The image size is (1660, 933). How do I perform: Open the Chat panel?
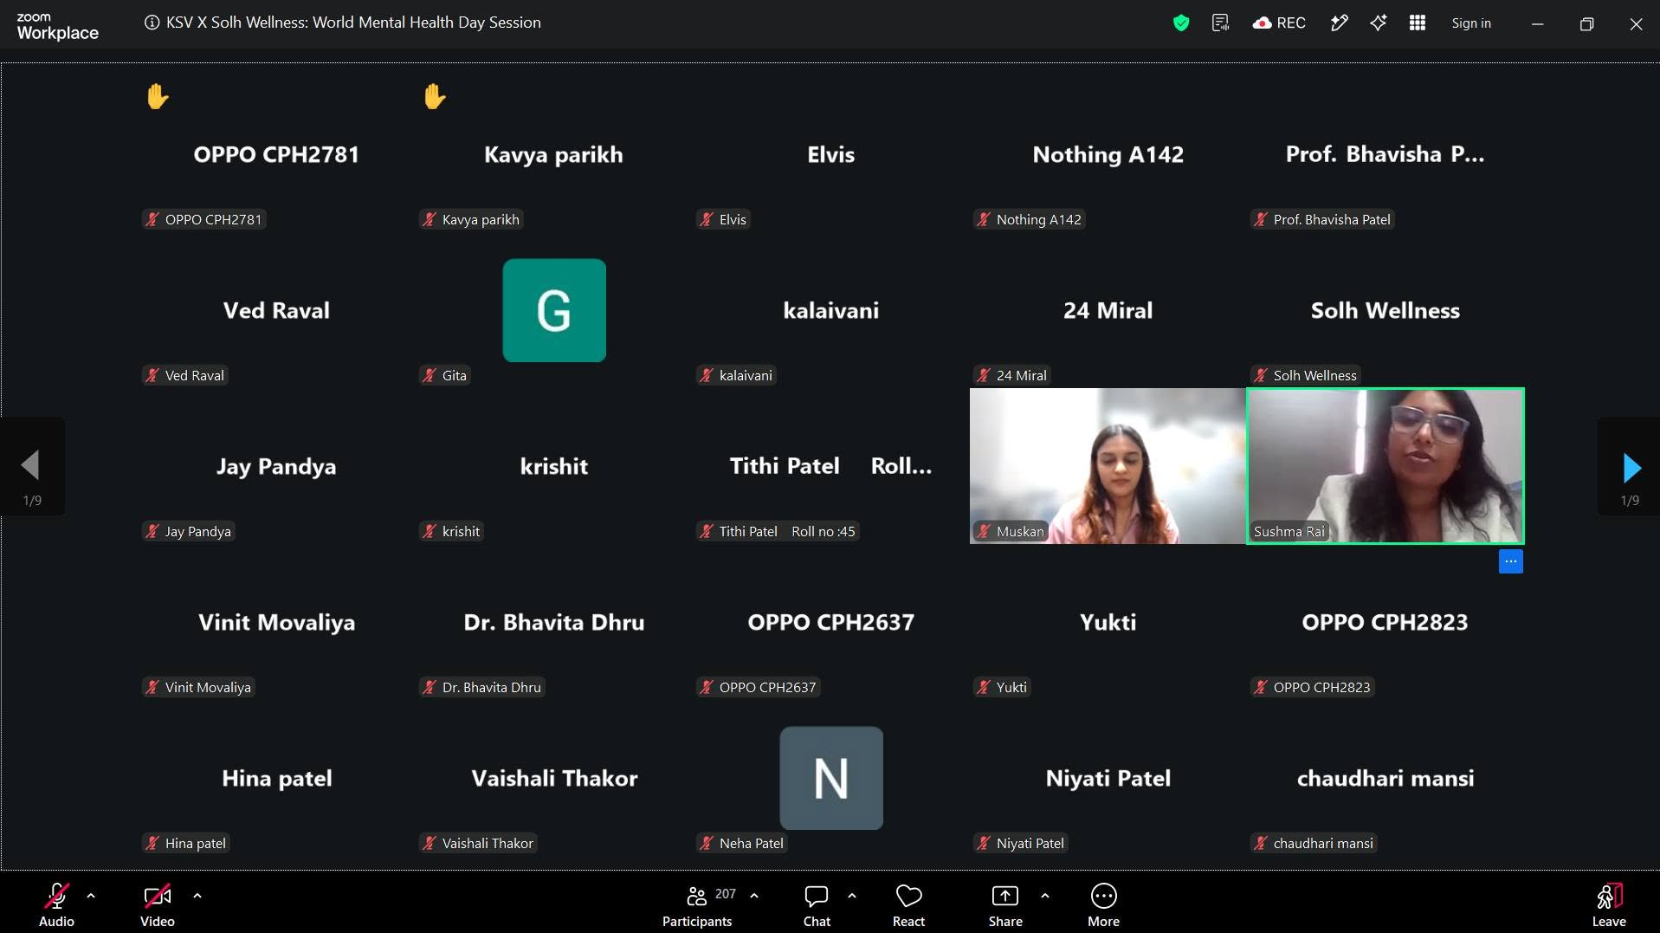817,904
